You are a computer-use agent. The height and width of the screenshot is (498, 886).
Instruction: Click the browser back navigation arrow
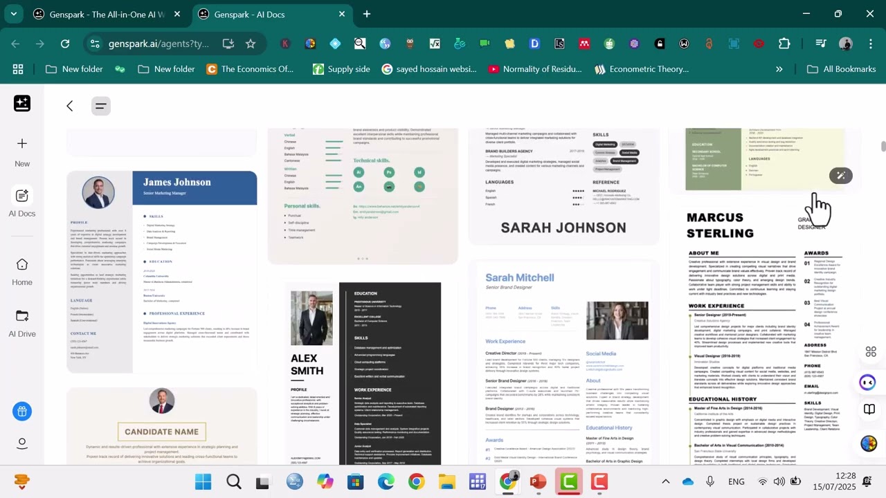(x=15, y=44)
